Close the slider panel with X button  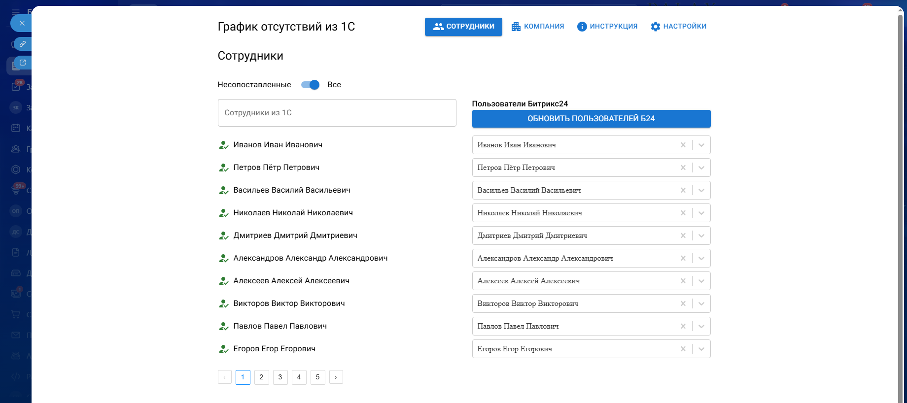point(22,23)
